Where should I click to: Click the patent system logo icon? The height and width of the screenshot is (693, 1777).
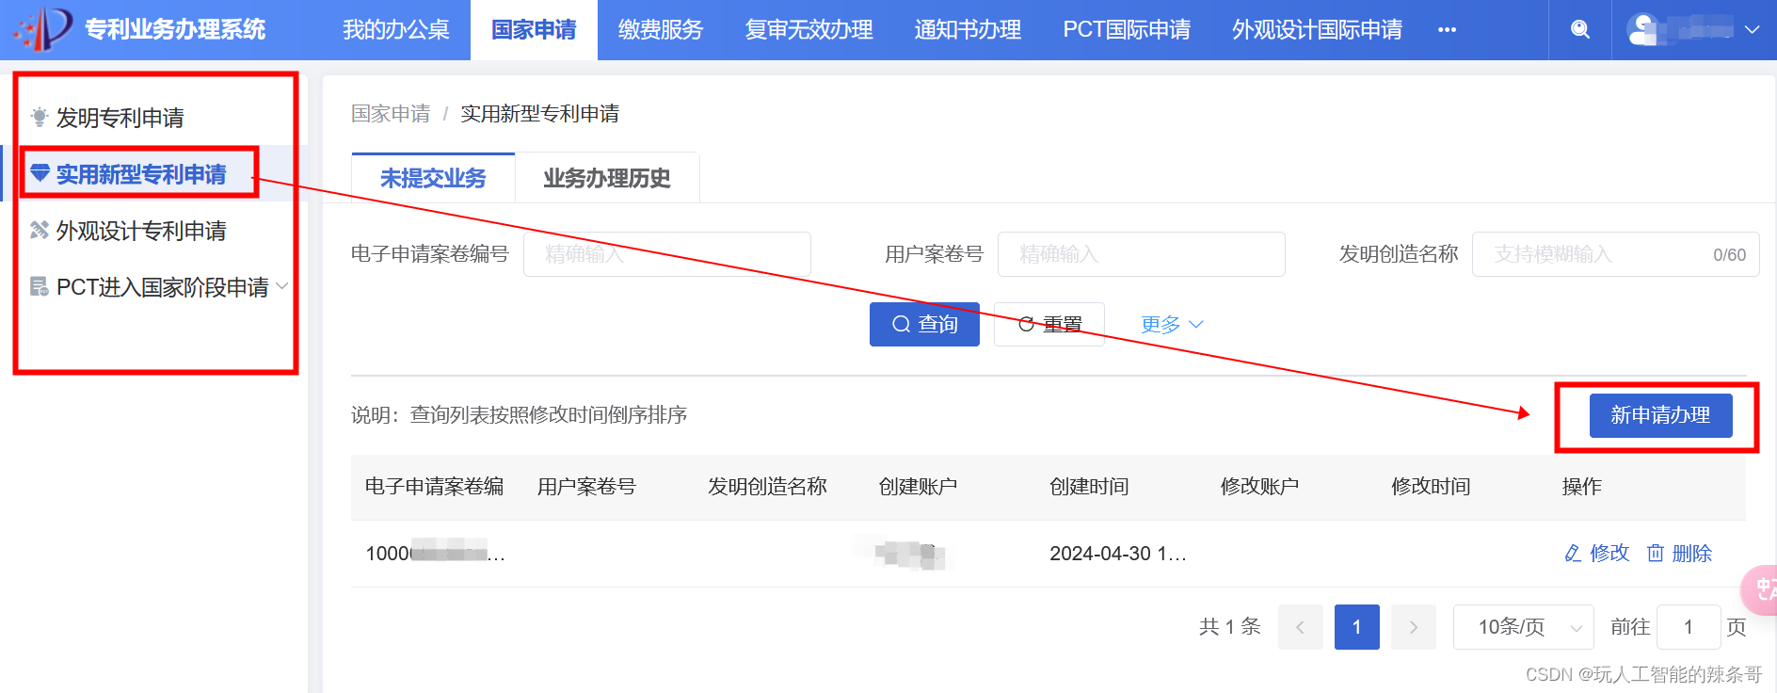click(x=42, y=29)
